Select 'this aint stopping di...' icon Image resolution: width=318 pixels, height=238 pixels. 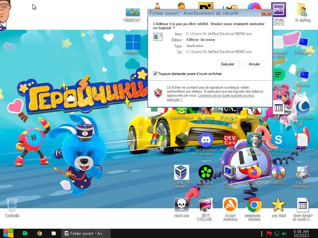[302, 176]
